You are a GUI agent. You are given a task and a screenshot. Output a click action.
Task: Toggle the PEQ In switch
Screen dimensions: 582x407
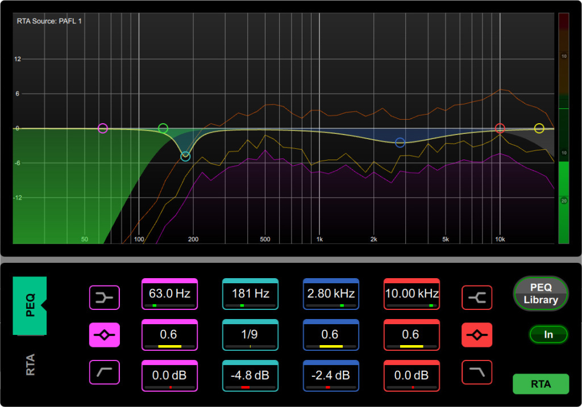548,334
